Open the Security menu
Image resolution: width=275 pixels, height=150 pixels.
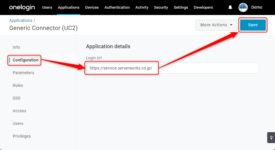(161, 7)
